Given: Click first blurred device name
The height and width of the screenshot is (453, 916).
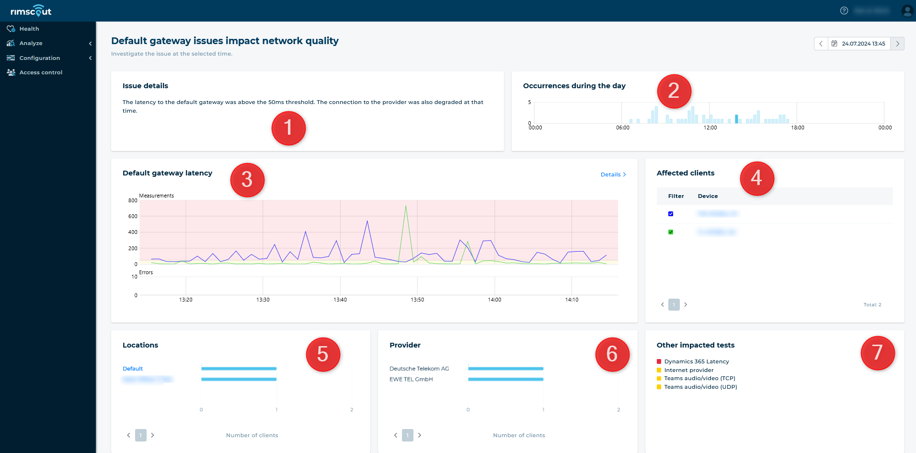Looking at the screenshot, I should [x=717, y=214].
